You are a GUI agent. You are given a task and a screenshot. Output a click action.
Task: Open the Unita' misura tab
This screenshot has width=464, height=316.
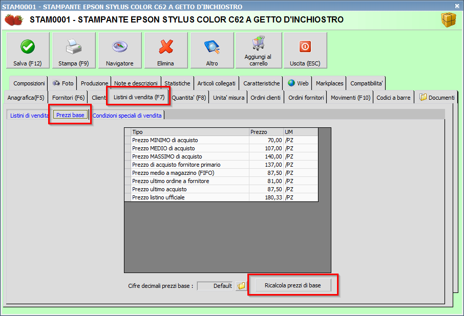[x=228, y=98]
